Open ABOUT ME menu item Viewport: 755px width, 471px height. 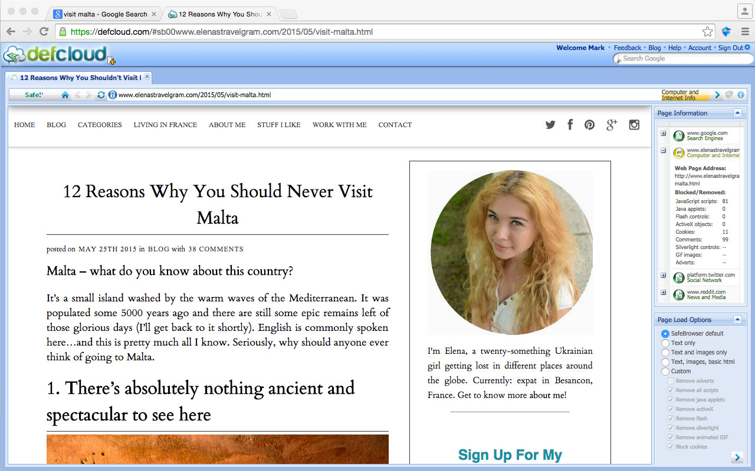[227, 125]
